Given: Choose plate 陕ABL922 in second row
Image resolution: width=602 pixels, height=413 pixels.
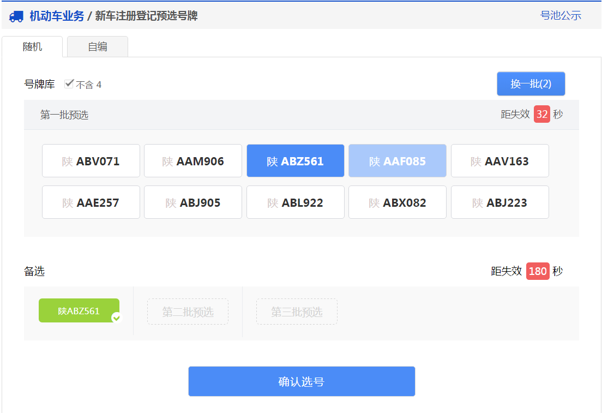Looking at the screenshot, I should click(x=295, y=202).
